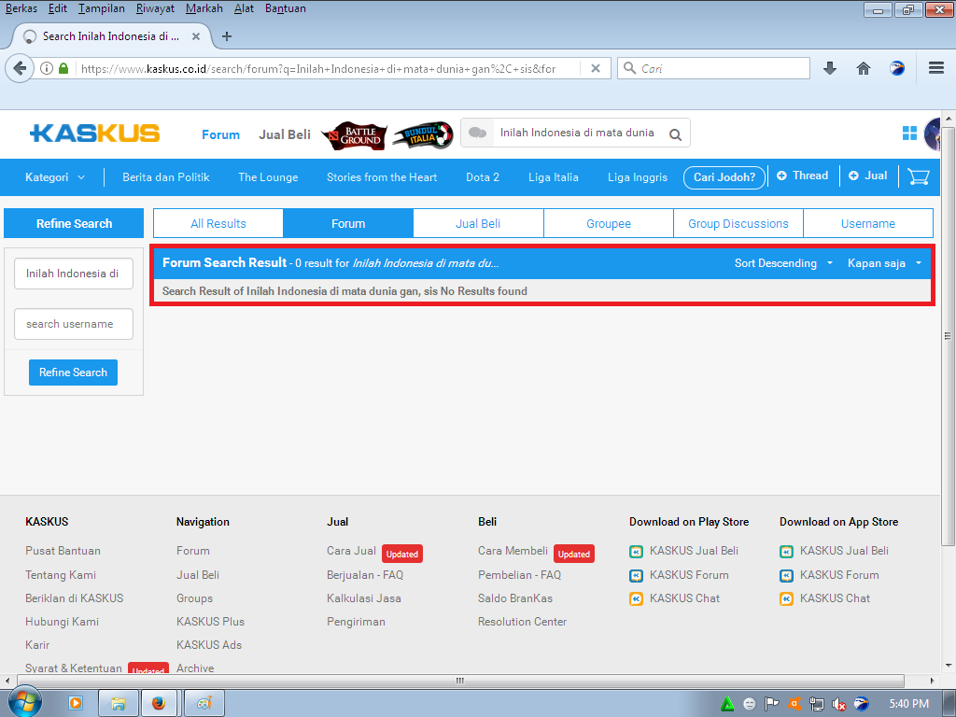Select the Forum results tab
956x717 pixels.
348,224
